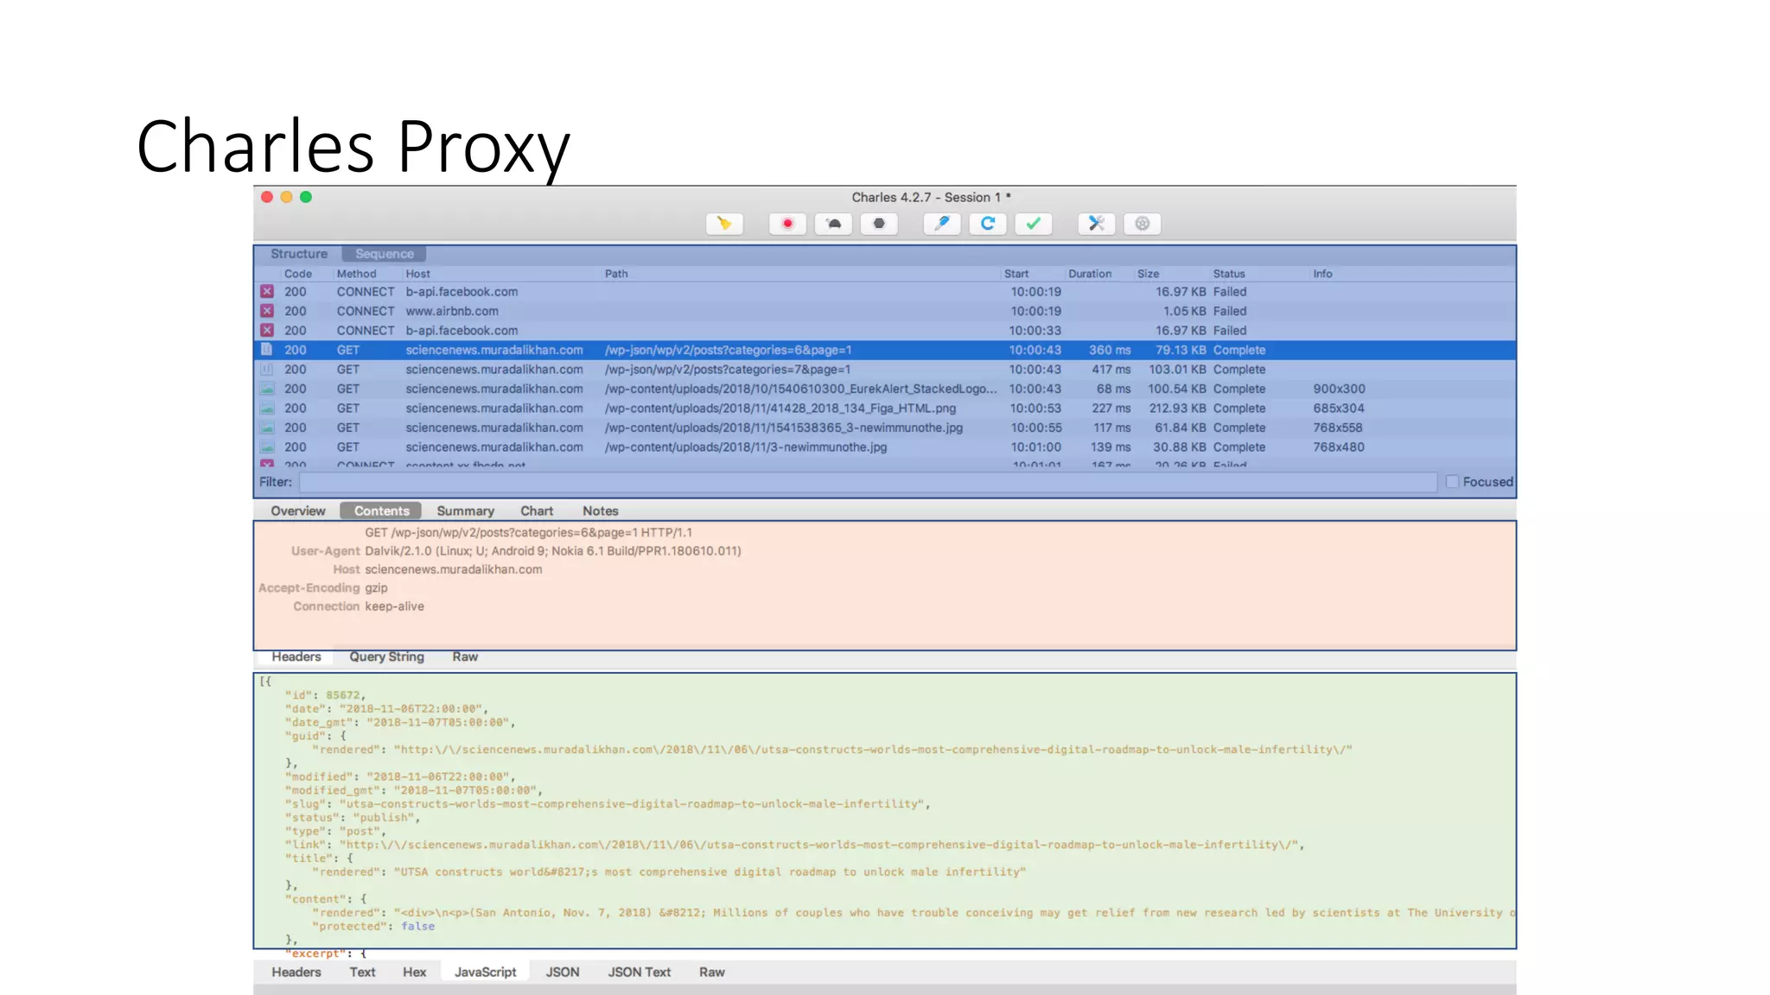Select the response Hex tab
This screenshot has height=995, width=1770.
click(415, 973)
